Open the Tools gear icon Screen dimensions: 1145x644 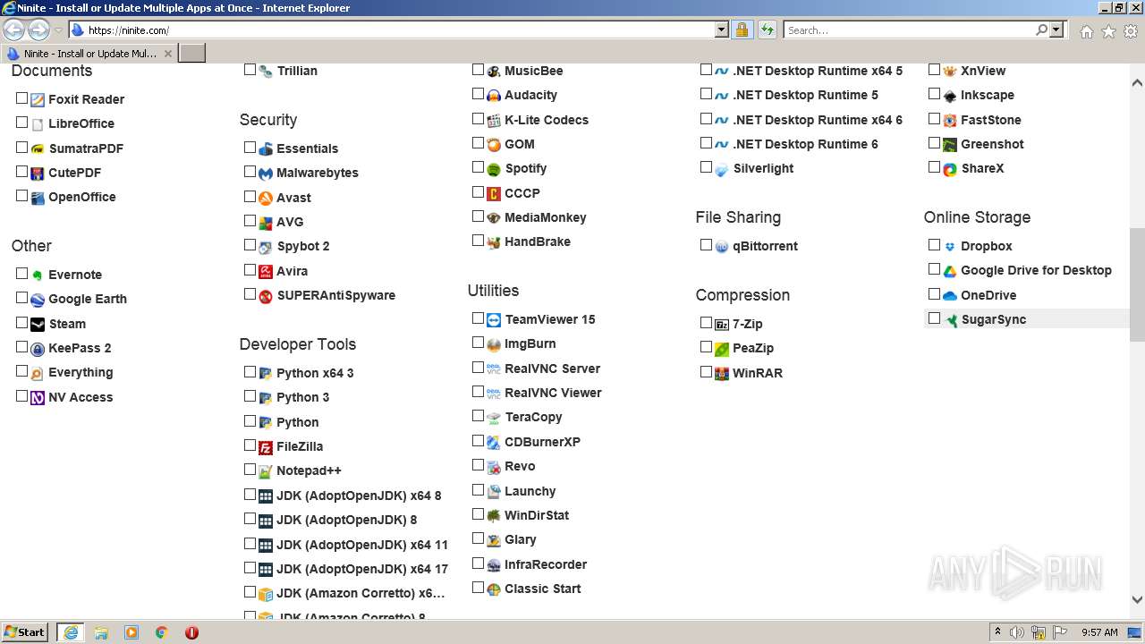1131,31
